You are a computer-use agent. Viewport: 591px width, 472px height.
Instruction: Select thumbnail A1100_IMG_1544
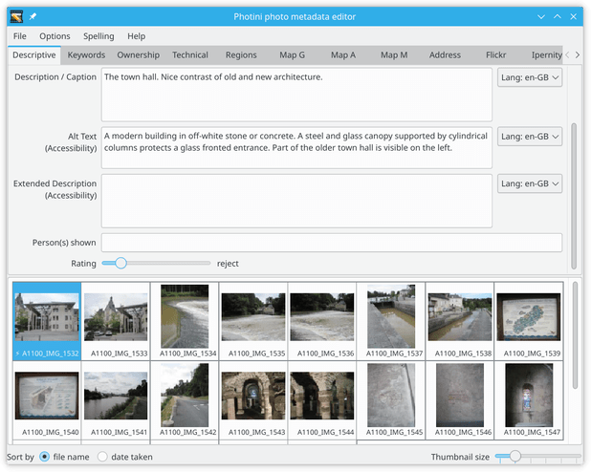(322, 400)
